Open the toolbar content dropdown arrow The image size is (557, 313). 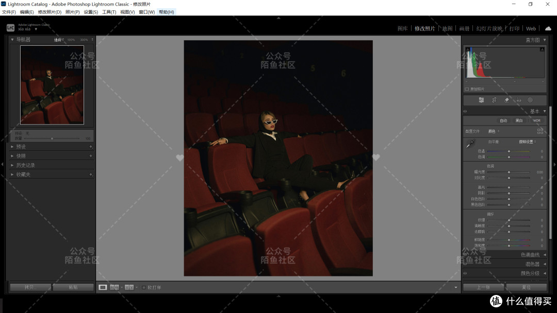[x=456, y=287]
